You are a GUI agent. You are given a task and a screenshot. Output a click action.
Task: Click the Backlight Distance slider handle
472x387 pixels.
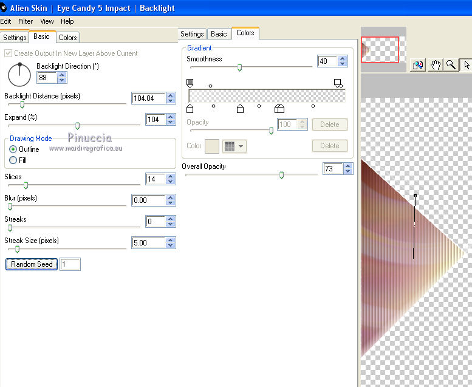tap(22, 104)
